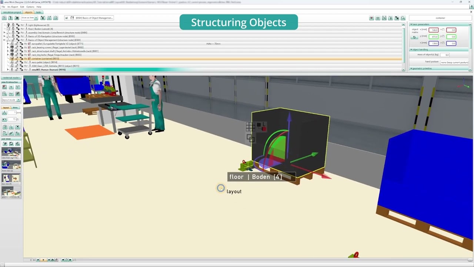Click the external mode button
Image resolution: width=474 pixels, height=267 pixels.
[x=11, y=78]
